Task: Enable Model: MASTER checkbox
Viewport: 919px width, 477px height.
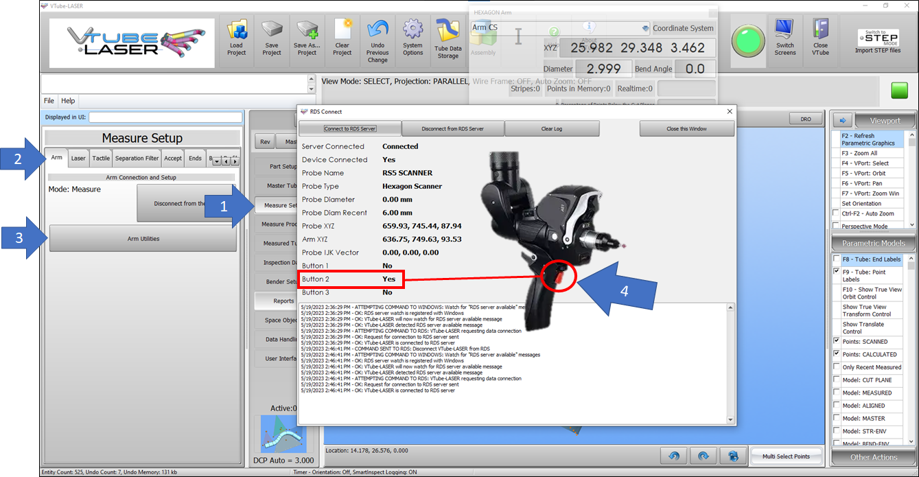Action: [x=836, y=418]
